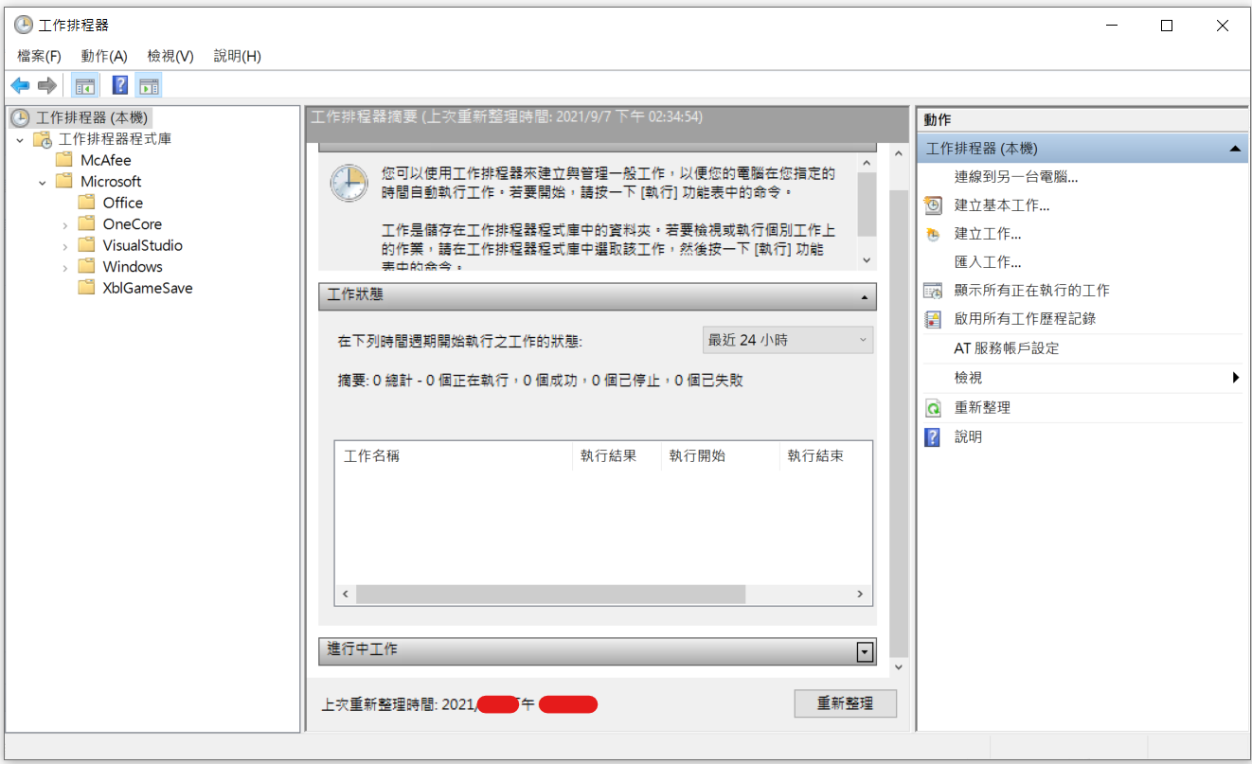Open the 動作(A) menu
The height and width of the screenshot is (764, 1252).
104,56
